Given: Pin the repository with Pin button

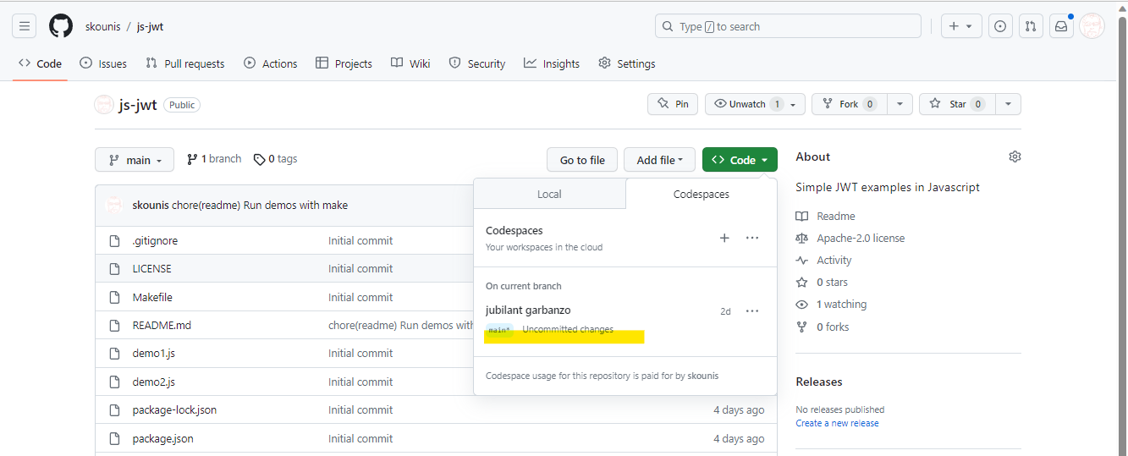Looking at the screenshot, I should [673, 104].
